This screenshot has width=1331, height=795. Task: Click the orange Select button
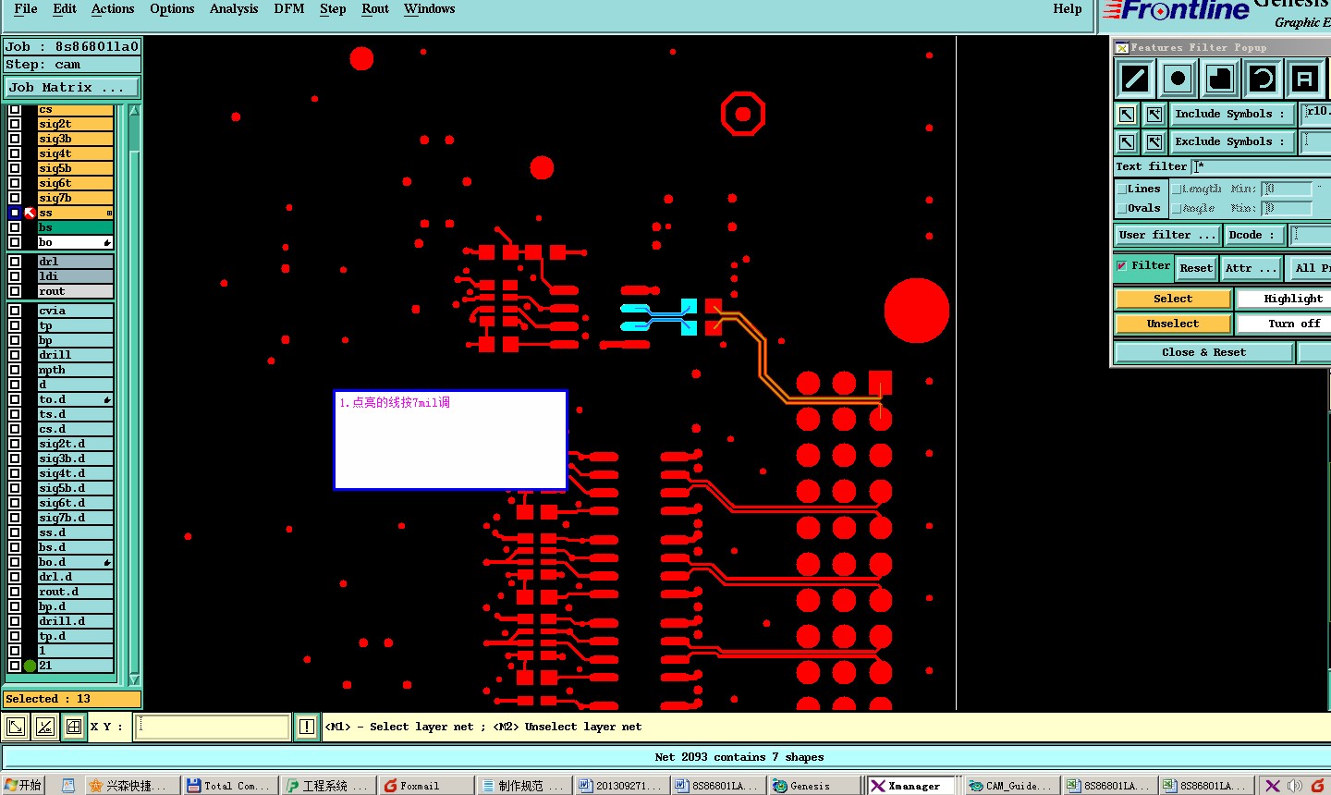[1173, 300]
